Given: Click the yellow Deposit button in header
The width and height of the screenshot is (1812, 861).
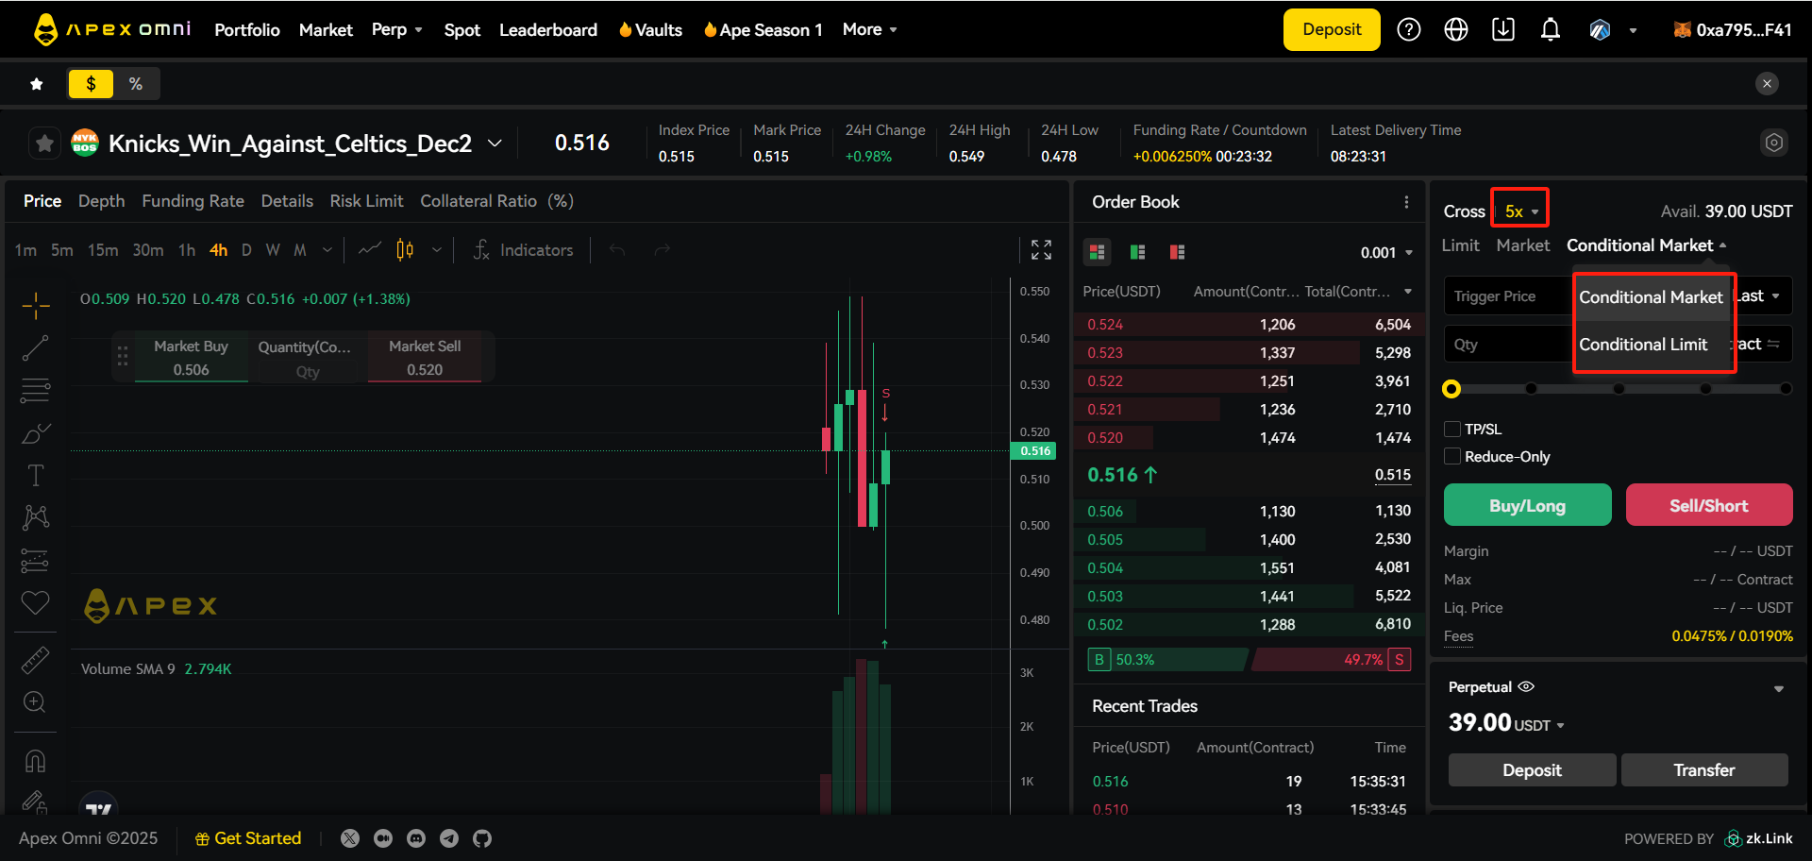Looking at the screenshot, I should point(1331,30).
